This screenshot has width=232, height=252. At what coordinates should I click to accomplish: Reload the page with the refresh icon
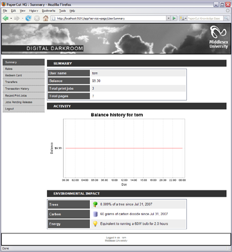tap(28, 19)
